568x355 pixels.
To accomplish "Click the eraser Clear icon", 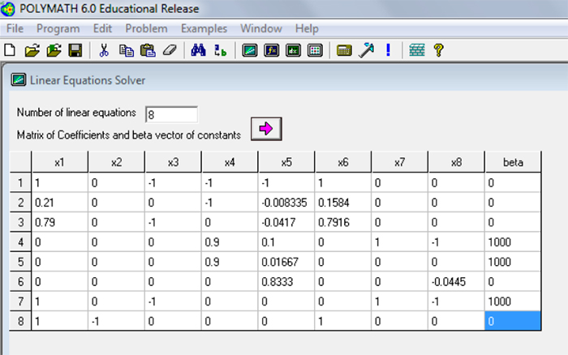I will [x=169, y=50].
